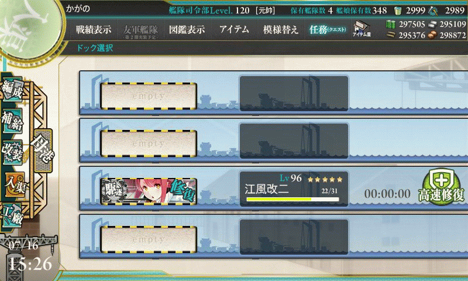The width and height of the screenshot is (468, 281).
Task: Open the 編成 fleet composition icon
Action: pos(12,89)
